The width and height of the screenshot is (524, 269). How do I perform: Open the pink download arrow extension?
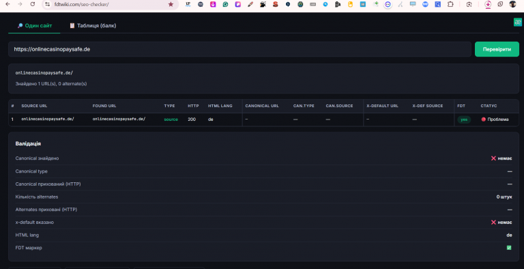pyautogui.click(x=213, y=4)
